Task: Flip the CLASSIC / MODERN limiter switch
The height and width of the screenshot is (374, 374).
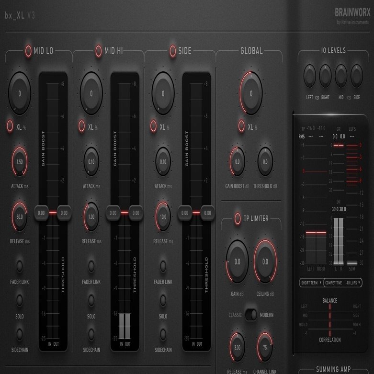Action: pyautogui.click(x=251, y=315)
